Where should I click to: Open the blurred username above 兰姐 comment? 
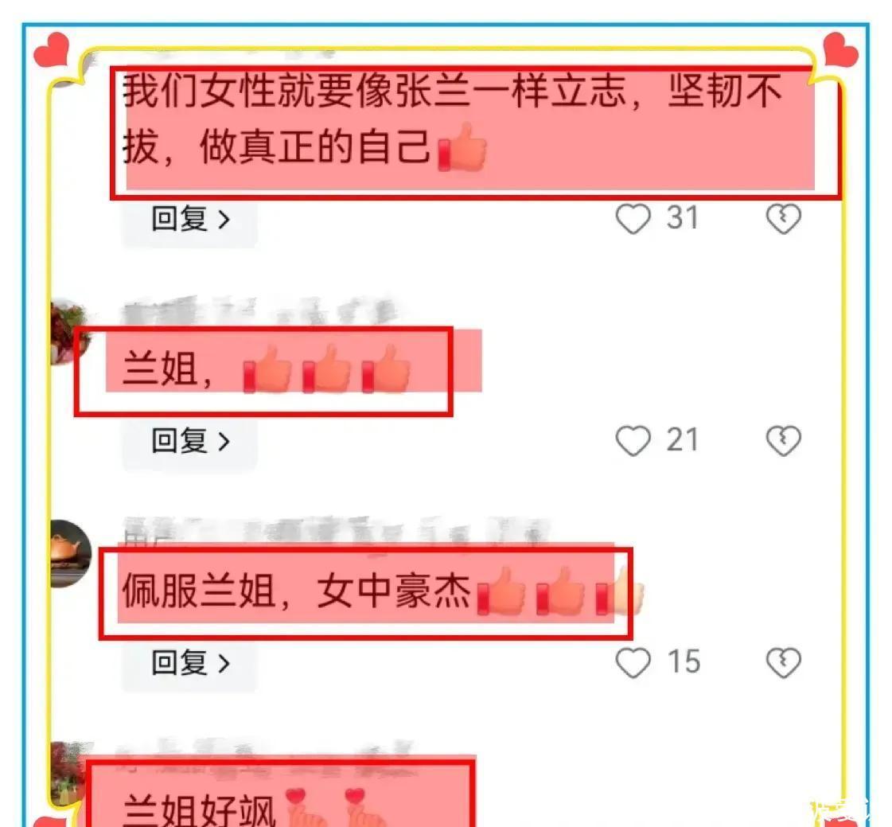click(x=259, y=312)
